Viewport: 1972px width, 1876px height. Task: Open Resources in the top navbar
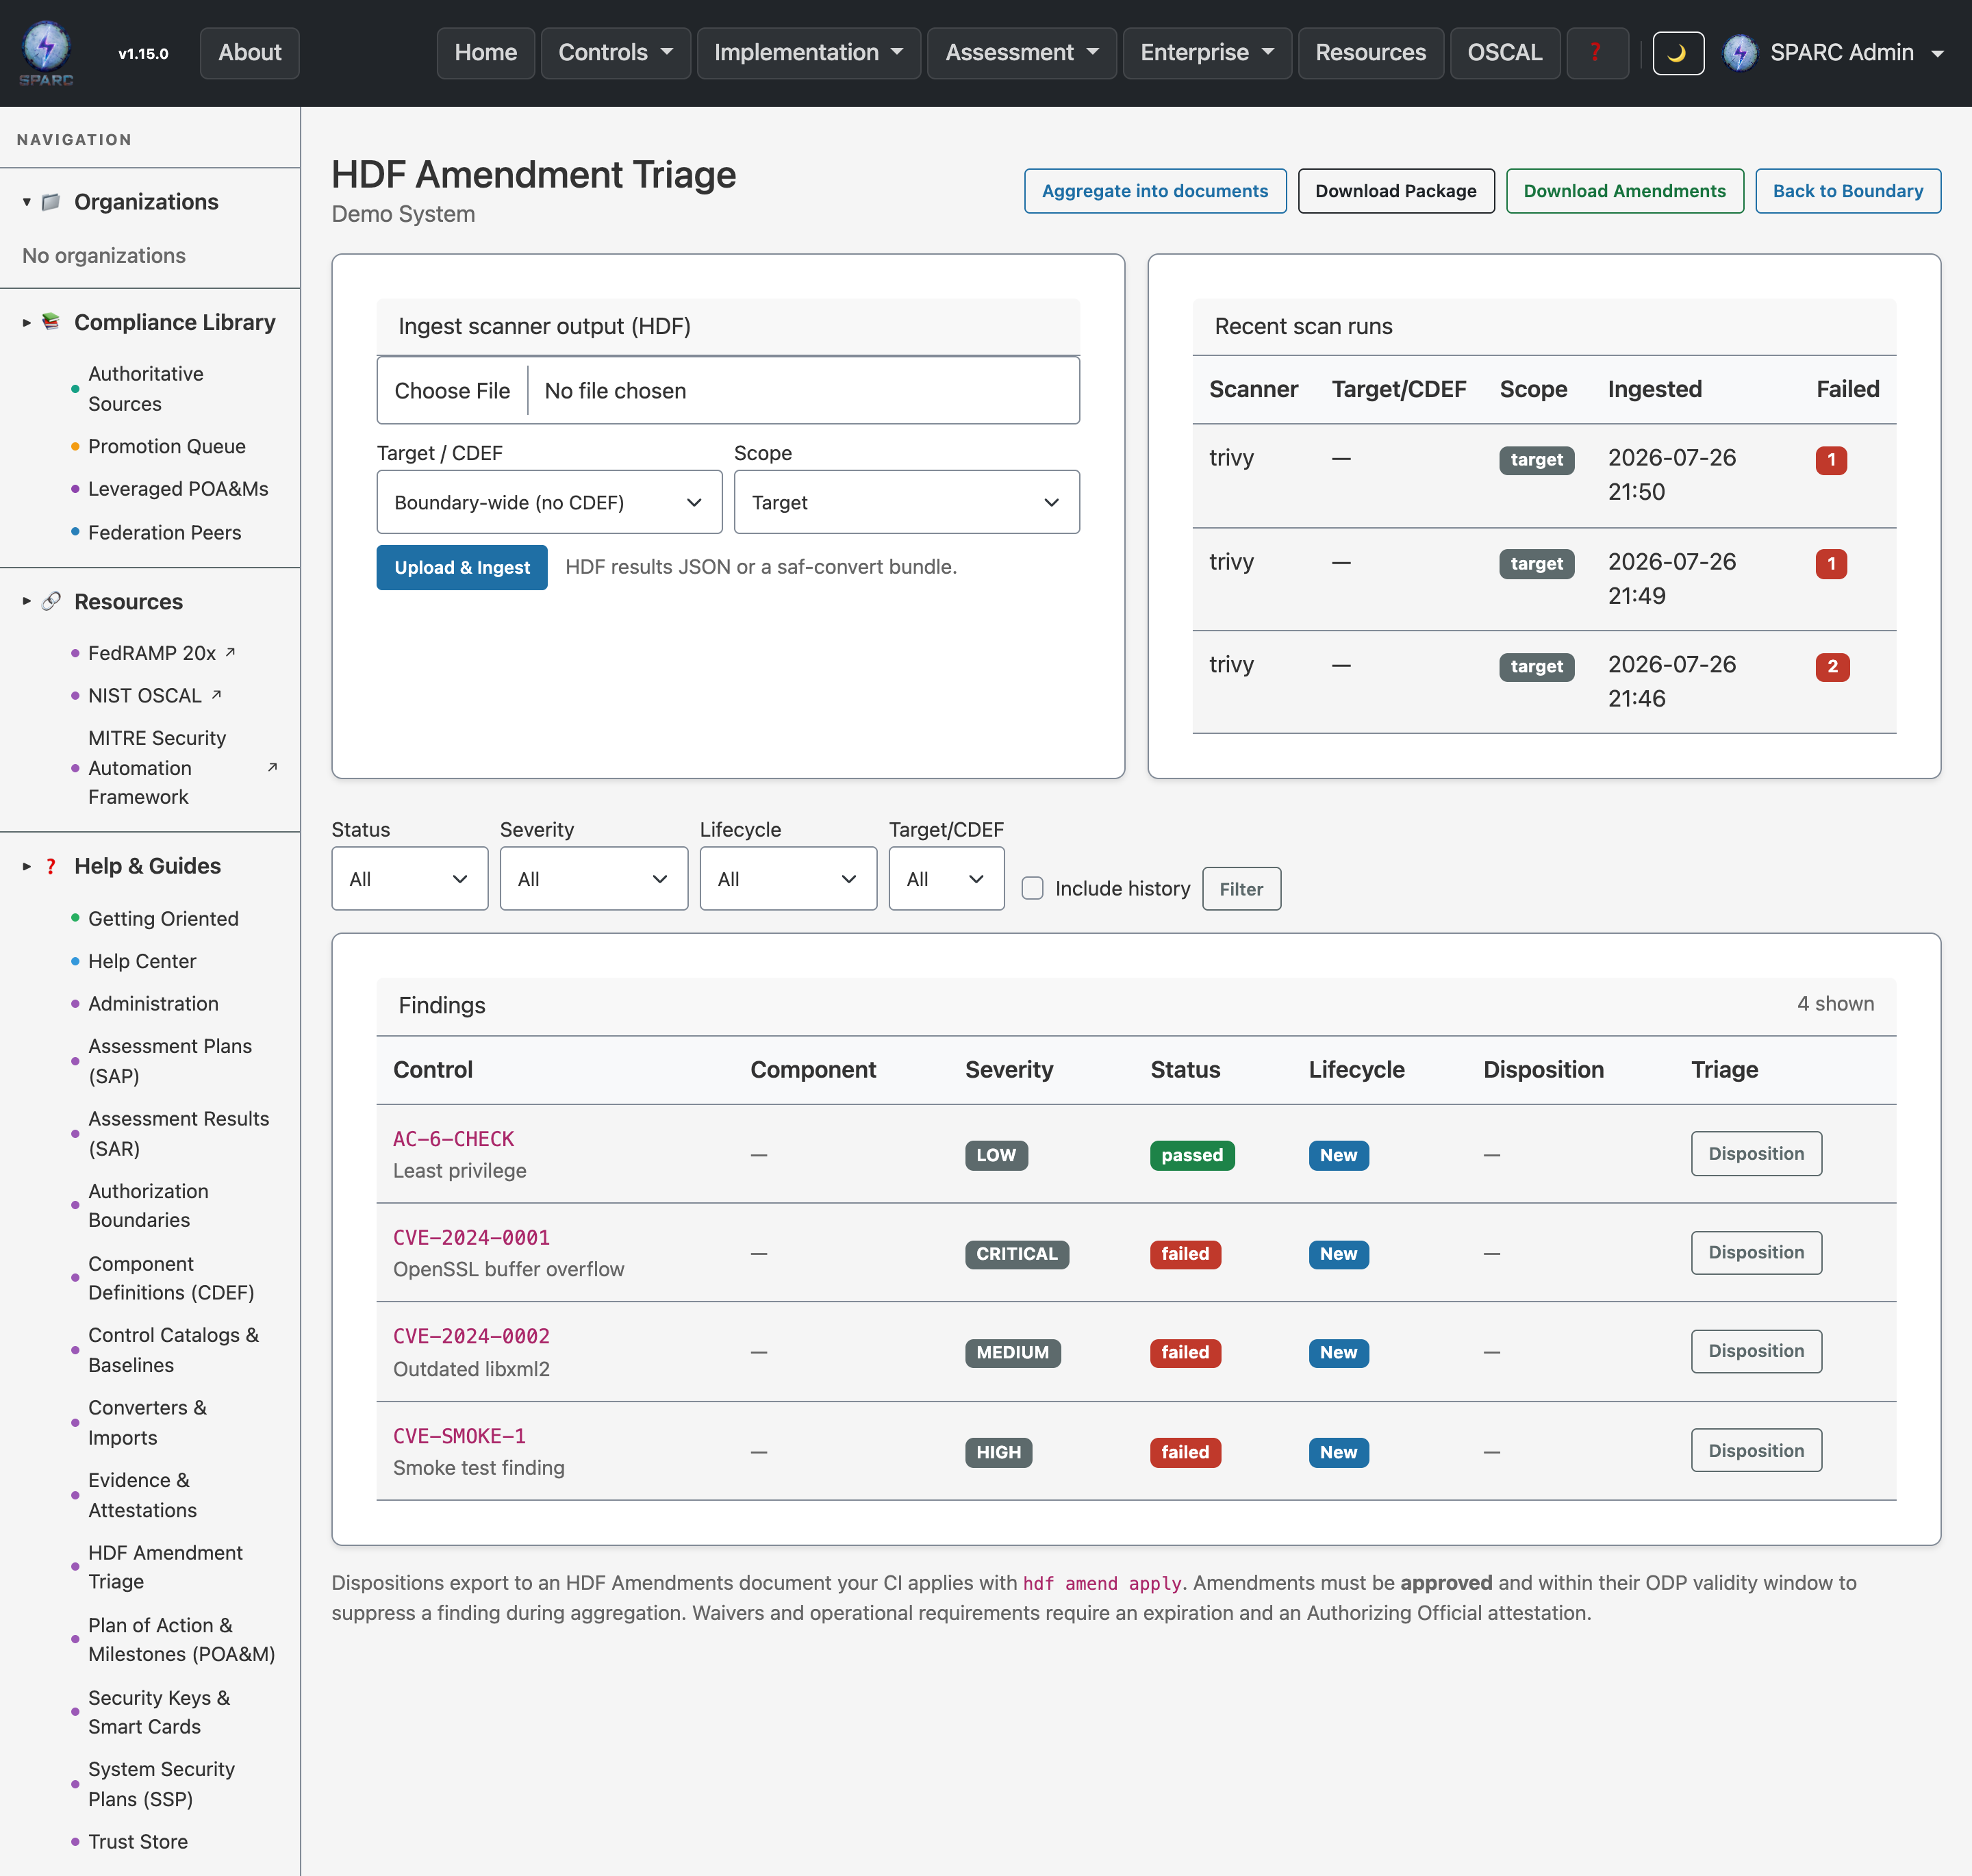pos(1370,53)
